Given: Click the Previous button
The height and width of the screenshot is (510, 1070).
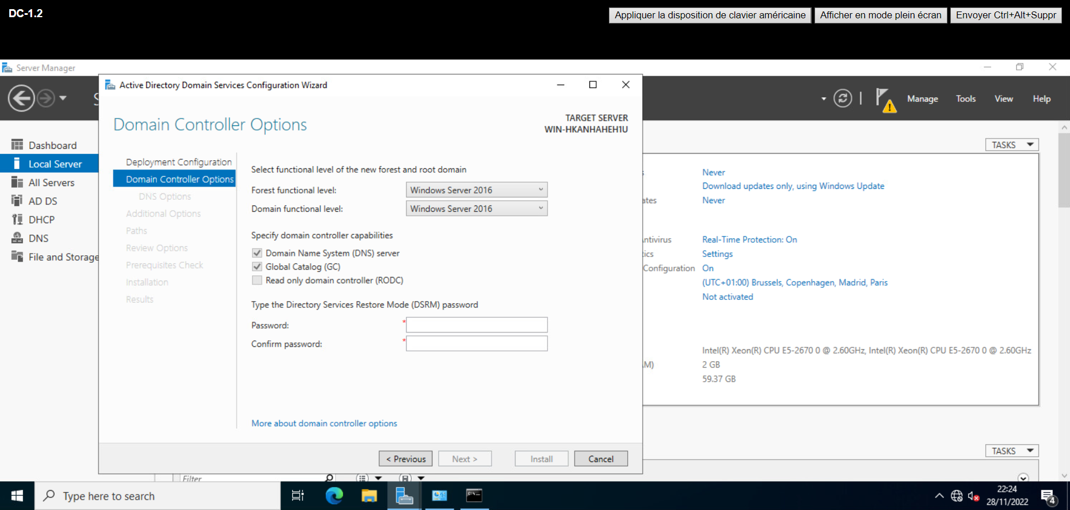Looking at the screenshot, I should click(x=406, y=459).
